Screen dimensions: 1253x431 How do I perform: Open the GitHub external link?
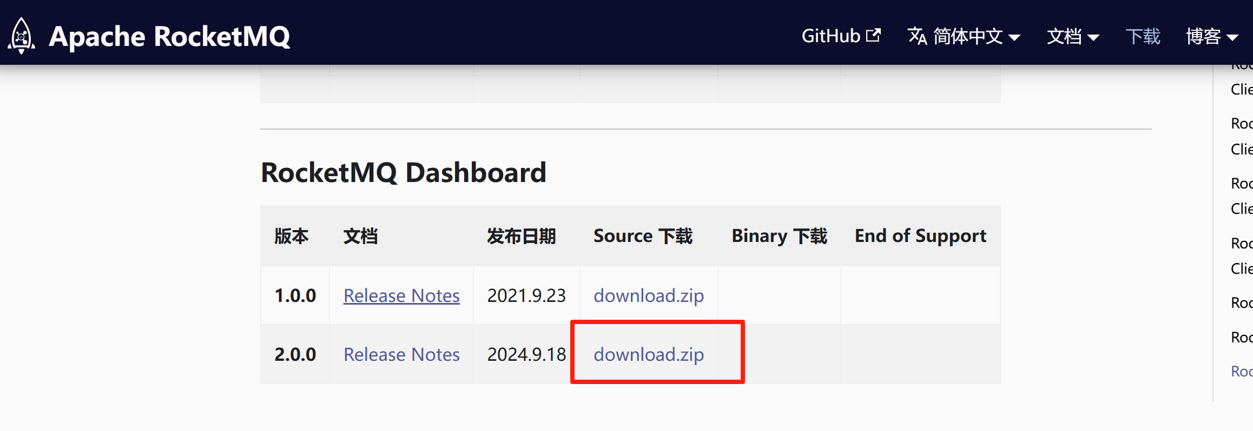(x=841, y=36)
